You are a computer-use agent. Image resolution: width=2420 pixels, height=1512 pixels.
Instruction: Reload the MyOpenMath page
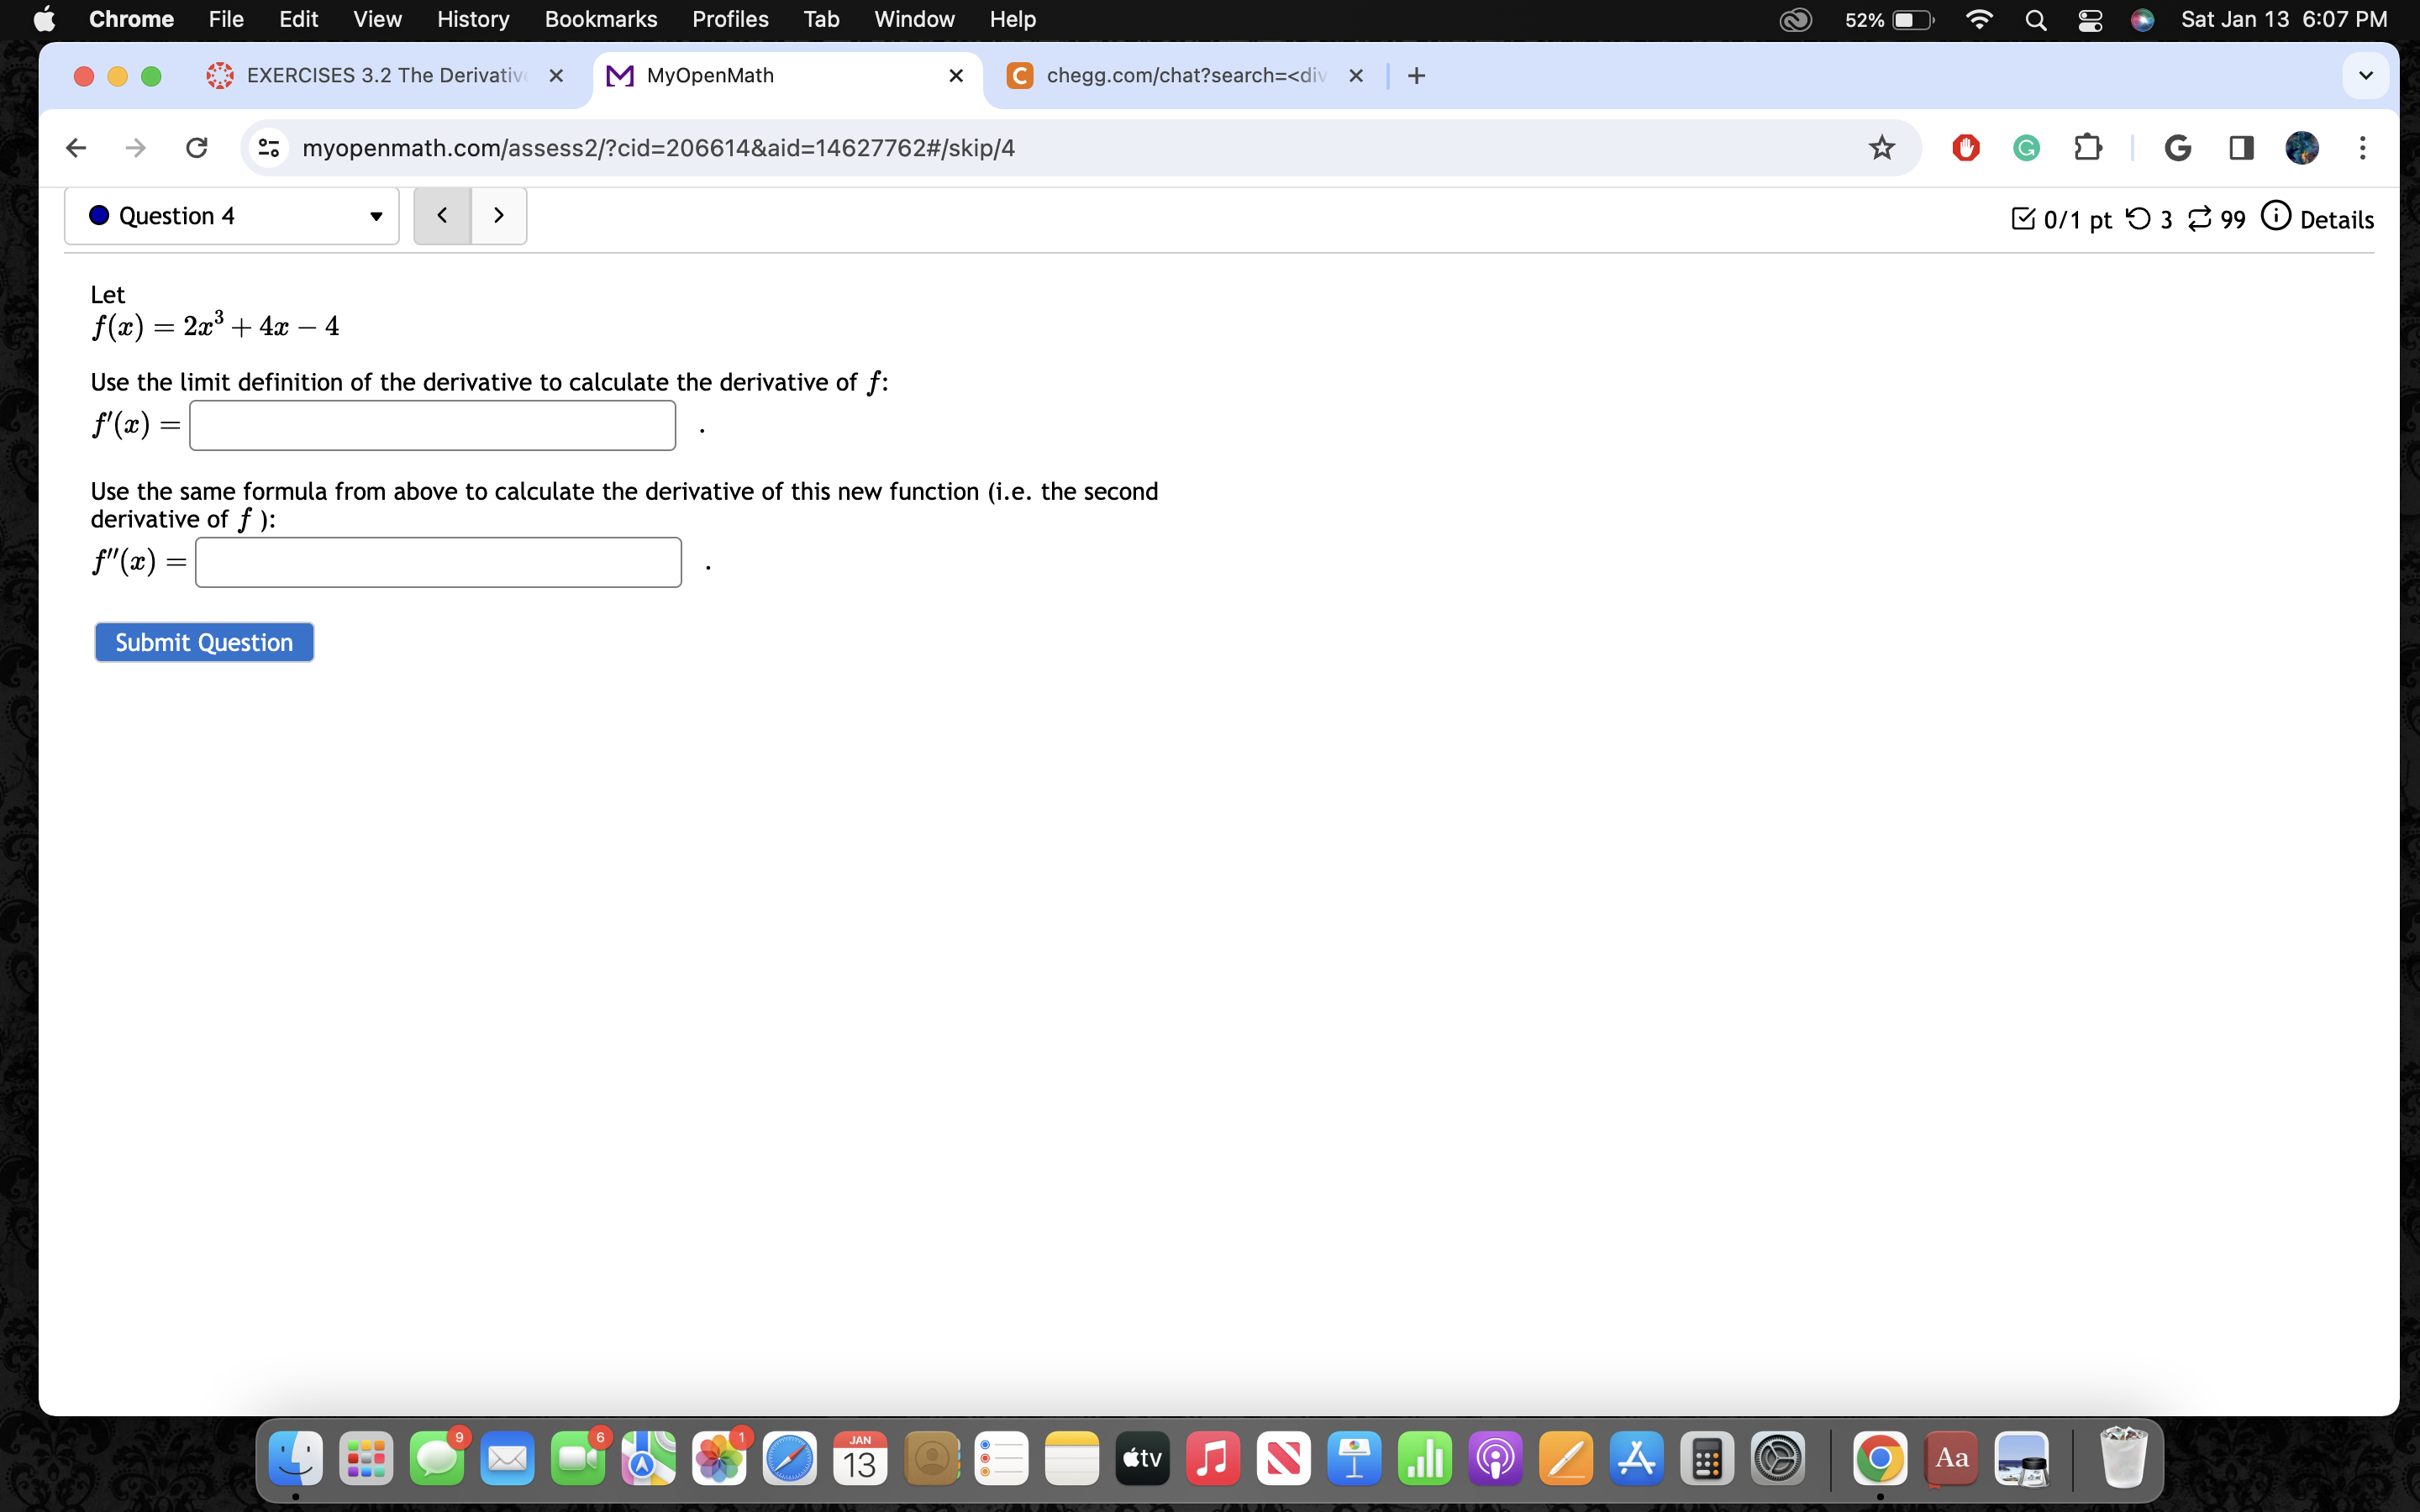(x=196, y=147)
